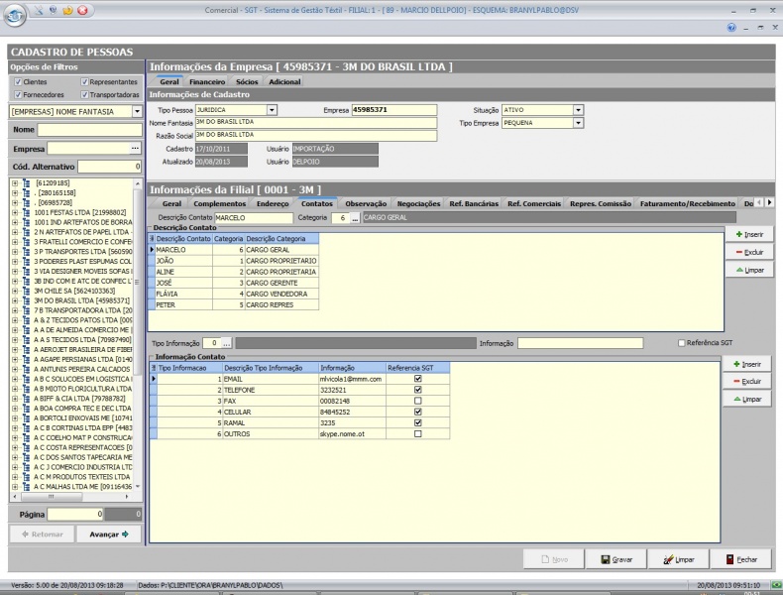783x595 pixels.
Task: Open the Endereço tab
Action: [x=273, y=203]
